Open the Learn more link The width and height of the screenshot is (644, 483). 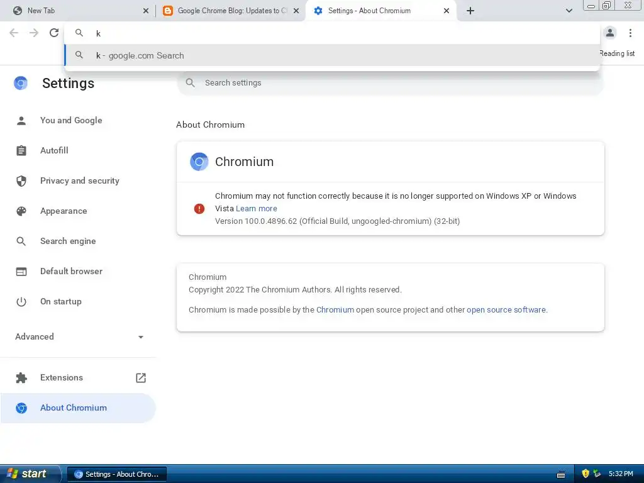[x=257, y=209]
